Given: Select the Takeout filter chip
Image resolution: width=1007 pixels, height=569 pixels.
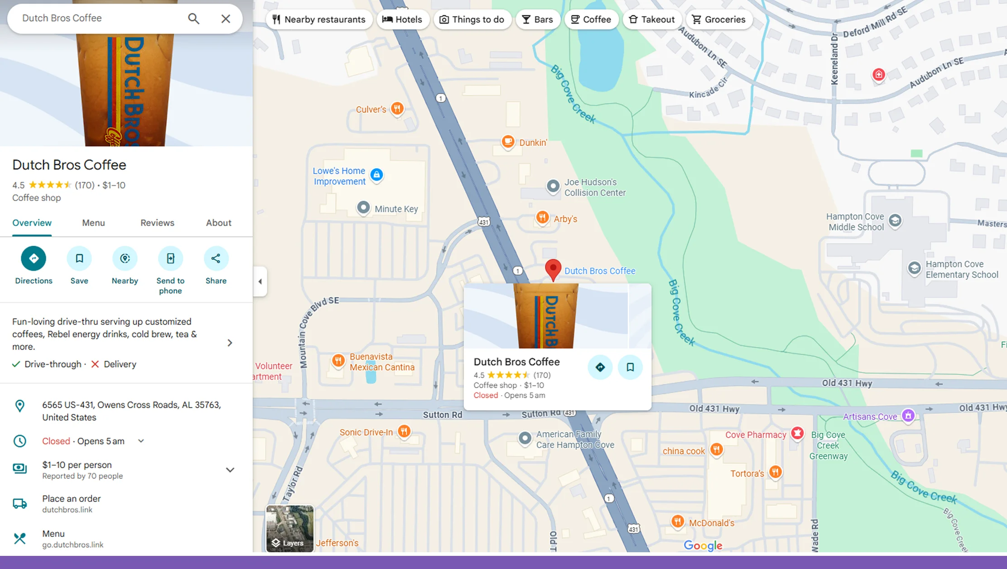Looking at the screenshot, I should click(x=652, y=19).
